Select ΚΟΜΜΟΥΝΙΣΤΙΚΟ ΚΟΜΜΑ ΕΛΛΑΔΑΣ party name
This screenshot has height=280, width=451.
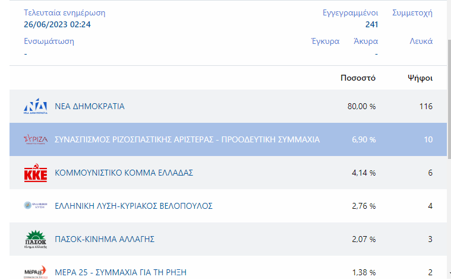point(124,173)
